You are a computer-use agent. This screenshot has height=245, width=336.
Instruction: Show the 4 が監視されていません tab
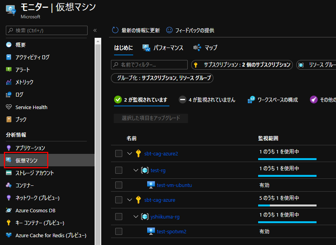tap(207, 100)
